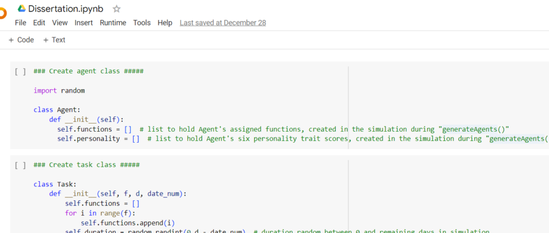Click inside the import random line
Screen dimensions: 549x233
pyautogui.click(x=59, y=90)
